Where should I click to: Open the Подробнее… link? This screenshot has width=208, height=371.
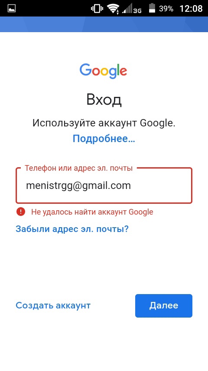point(104,139)
